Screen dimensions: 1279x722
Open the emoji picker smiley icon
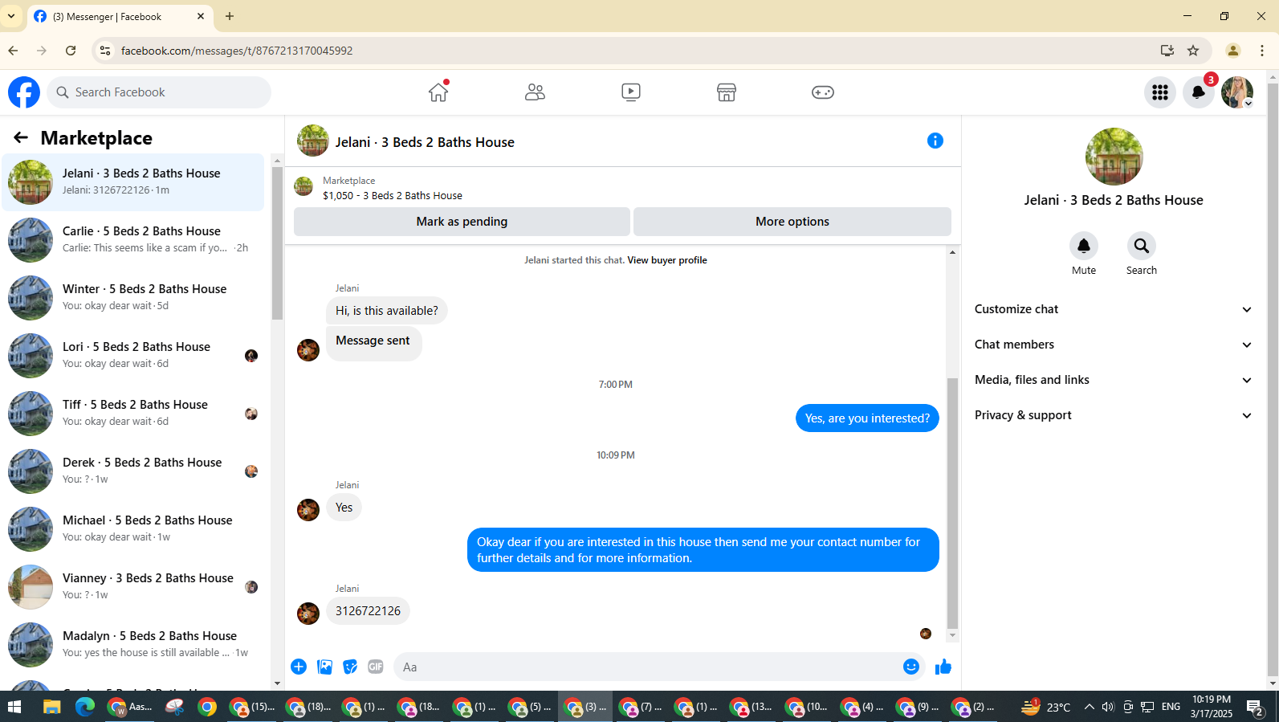click(911, 667)
